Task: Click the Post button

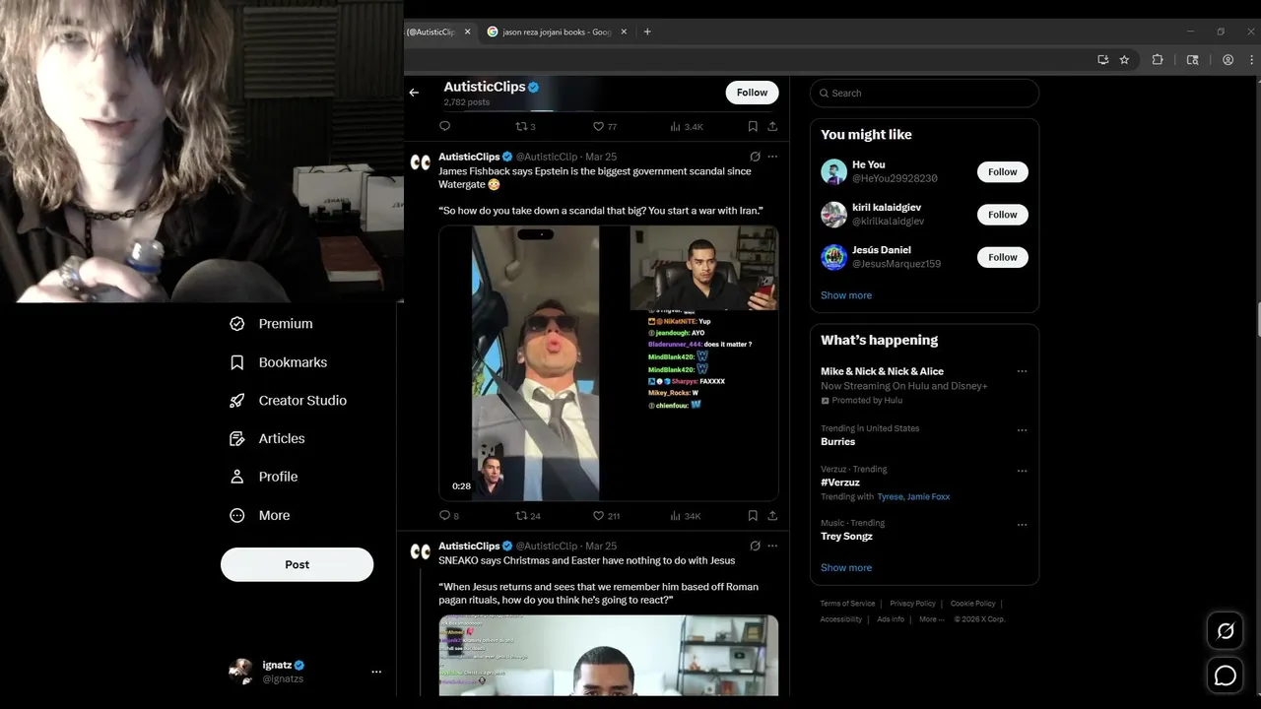Action: pyautogui.click(x=297, y=564)
